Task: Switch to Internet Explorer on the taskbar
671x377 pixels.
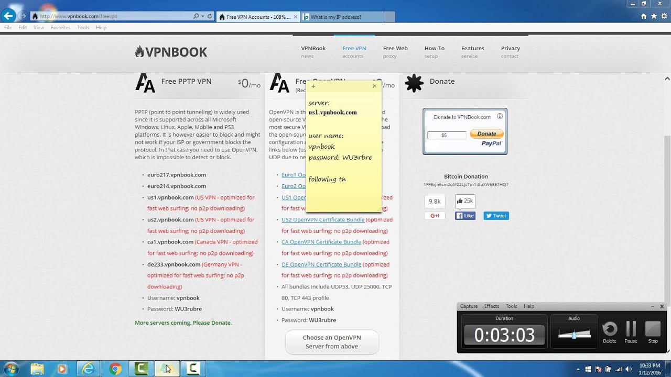Action: 89,369
